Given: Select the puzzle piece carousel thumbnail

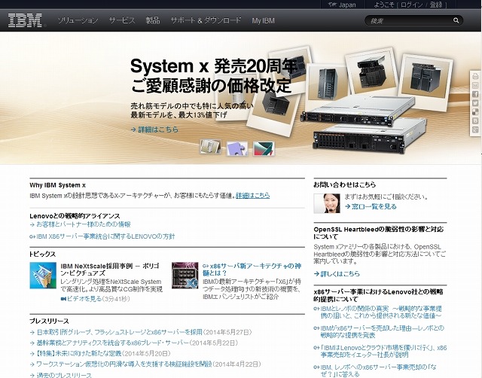Looking at the screenshot, I should click(x=237, y=148).
